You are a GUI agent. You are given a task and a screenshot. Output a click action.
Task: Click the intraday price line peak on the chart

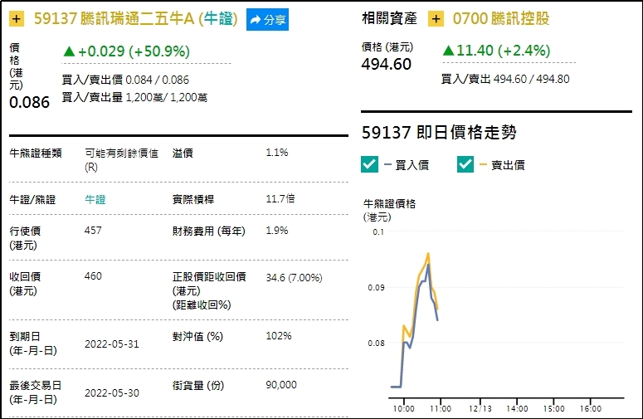click(x=428, y=254)
